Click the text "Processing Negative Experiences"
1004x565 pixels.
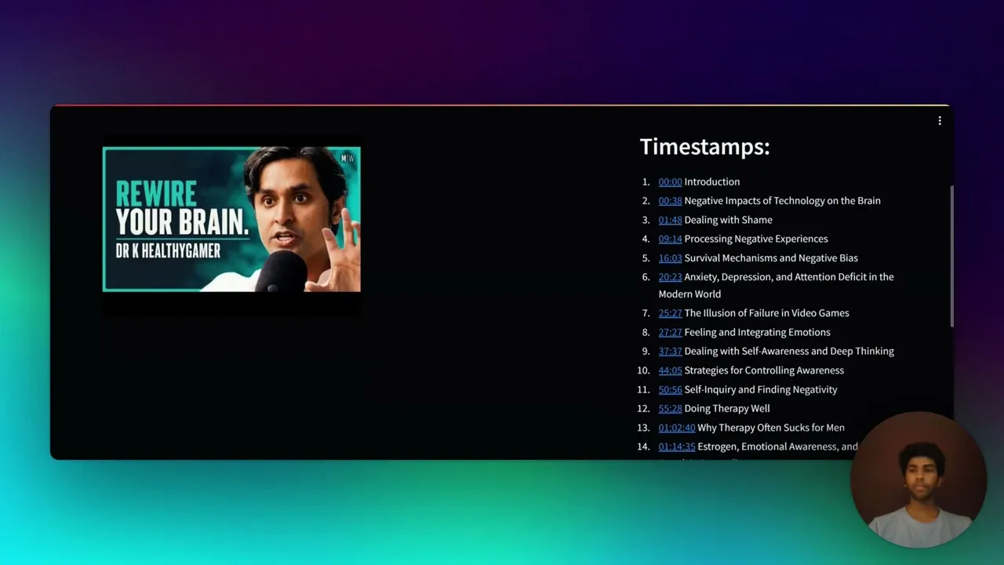click(756, 239)
